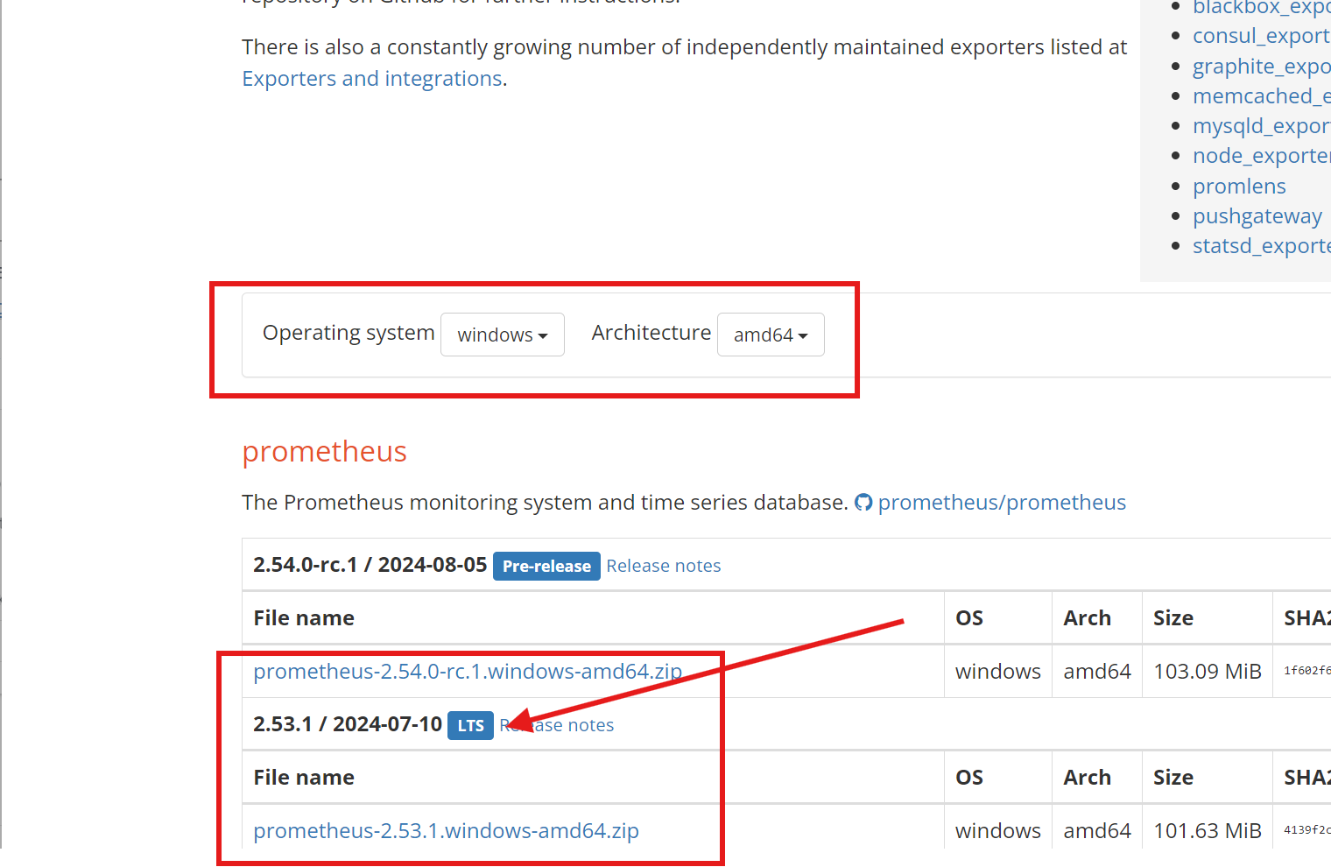Viewport: 1331px width, 867px height.
Task: Click the GitHub icon beside prometheus/prometheus
Action: pyautogui.click(x=863, y=503)
